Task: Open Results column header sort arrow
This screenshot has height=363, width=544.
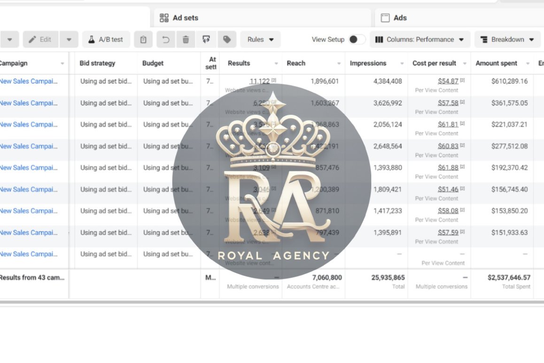Action: pos(276,63)
